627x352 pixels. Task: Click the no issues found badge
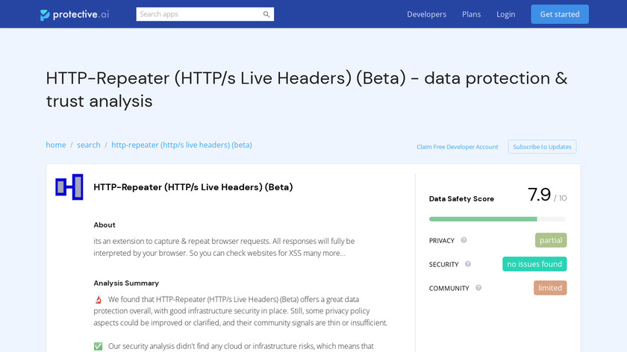(534, 264)
